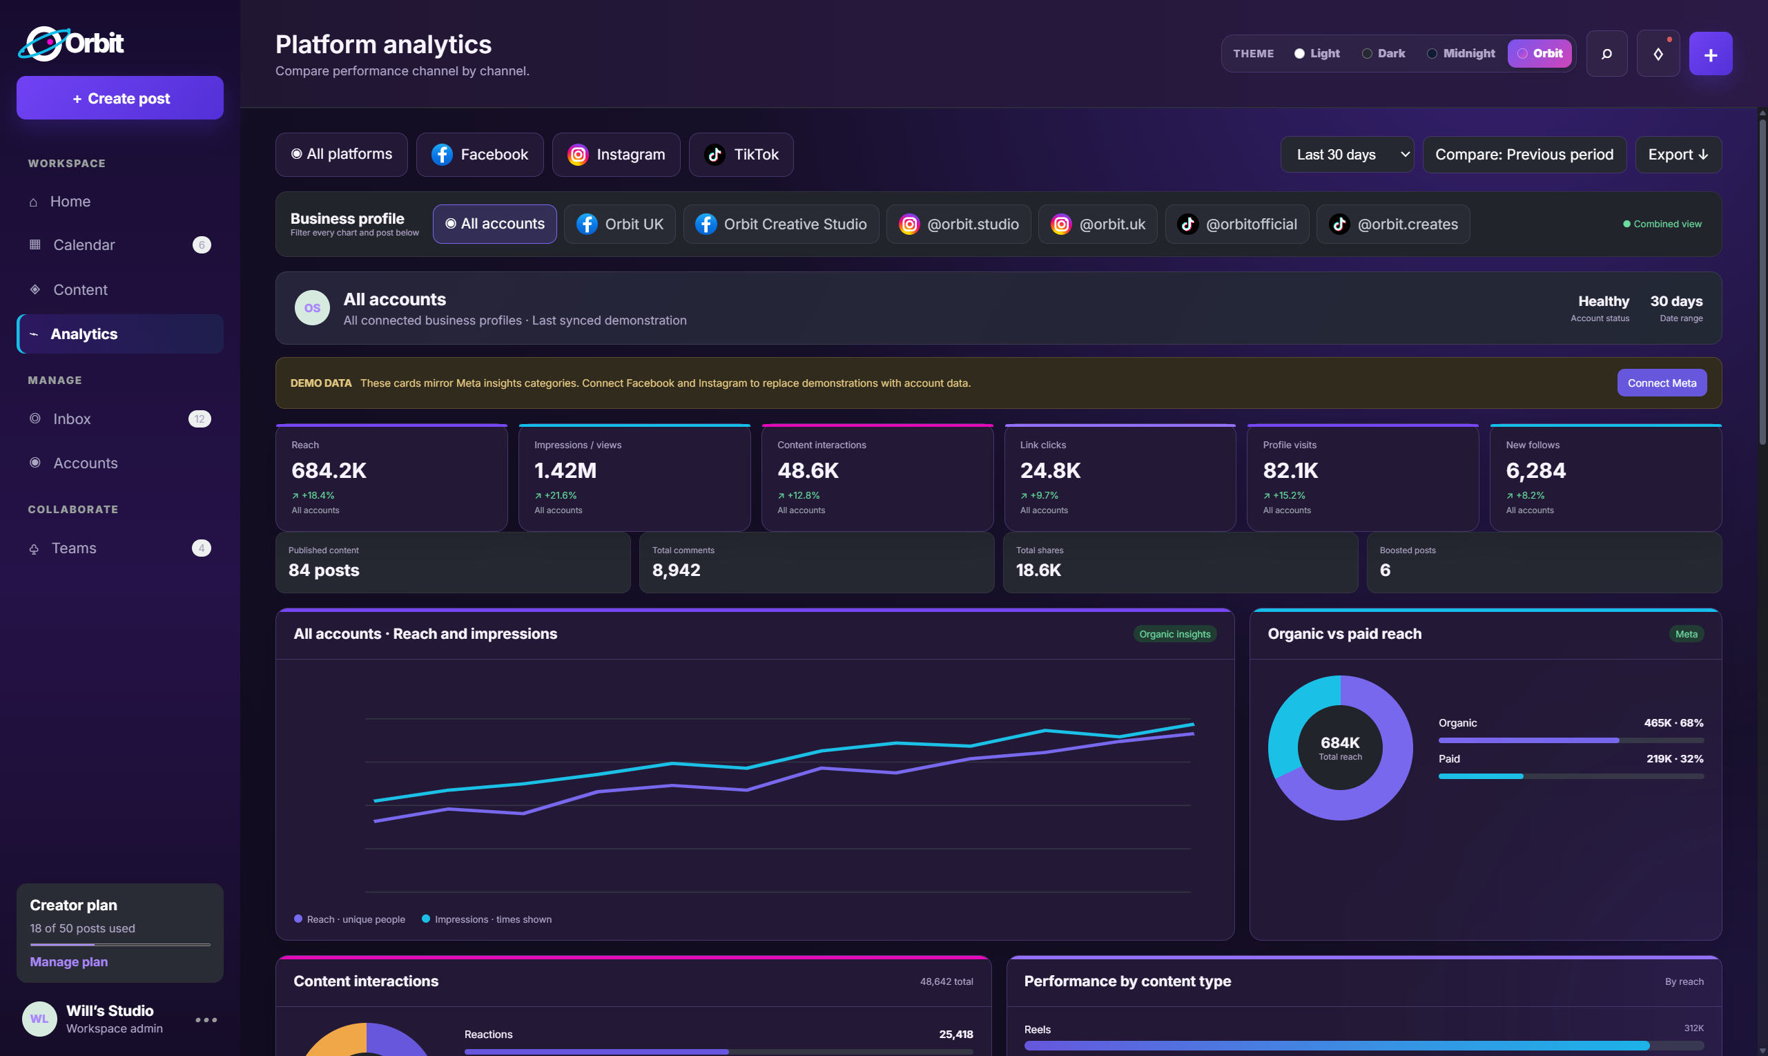Select the Light theme option
Screen dimensions: 1768x1056
click(1317, 53)
